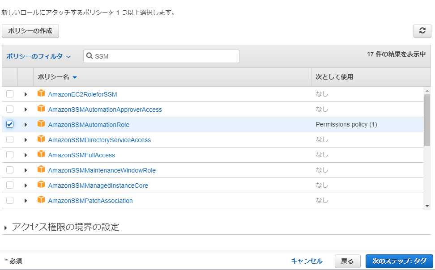Select the AmazonSSMMaintenanceWindowRole checkbox
This screenshot has height=270, width=435.
(x=10, y=170)
